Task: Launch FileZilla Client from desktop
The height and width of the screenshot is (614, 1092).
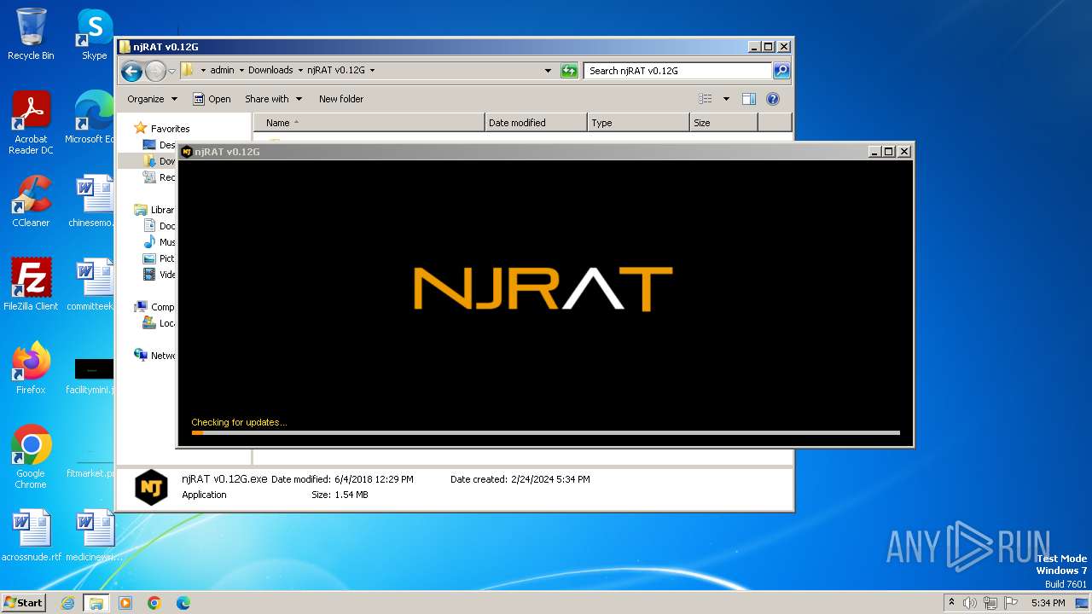Action: [x=31, y=285]
